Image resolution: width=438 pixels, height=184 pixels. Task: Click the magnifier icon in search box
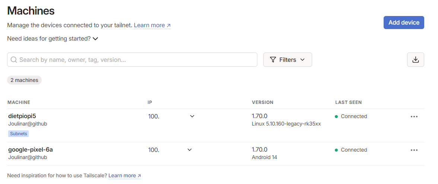click(14, 60)
